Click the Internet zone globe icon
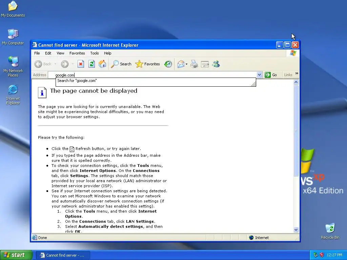The image size is (347, 260). tap(251, 237)
